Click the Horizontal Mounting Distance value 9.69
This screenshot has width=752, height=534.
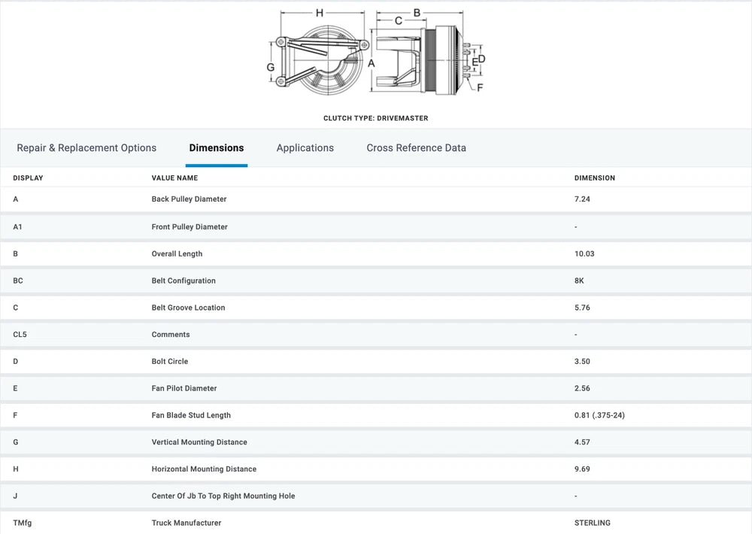click(582, 469)
